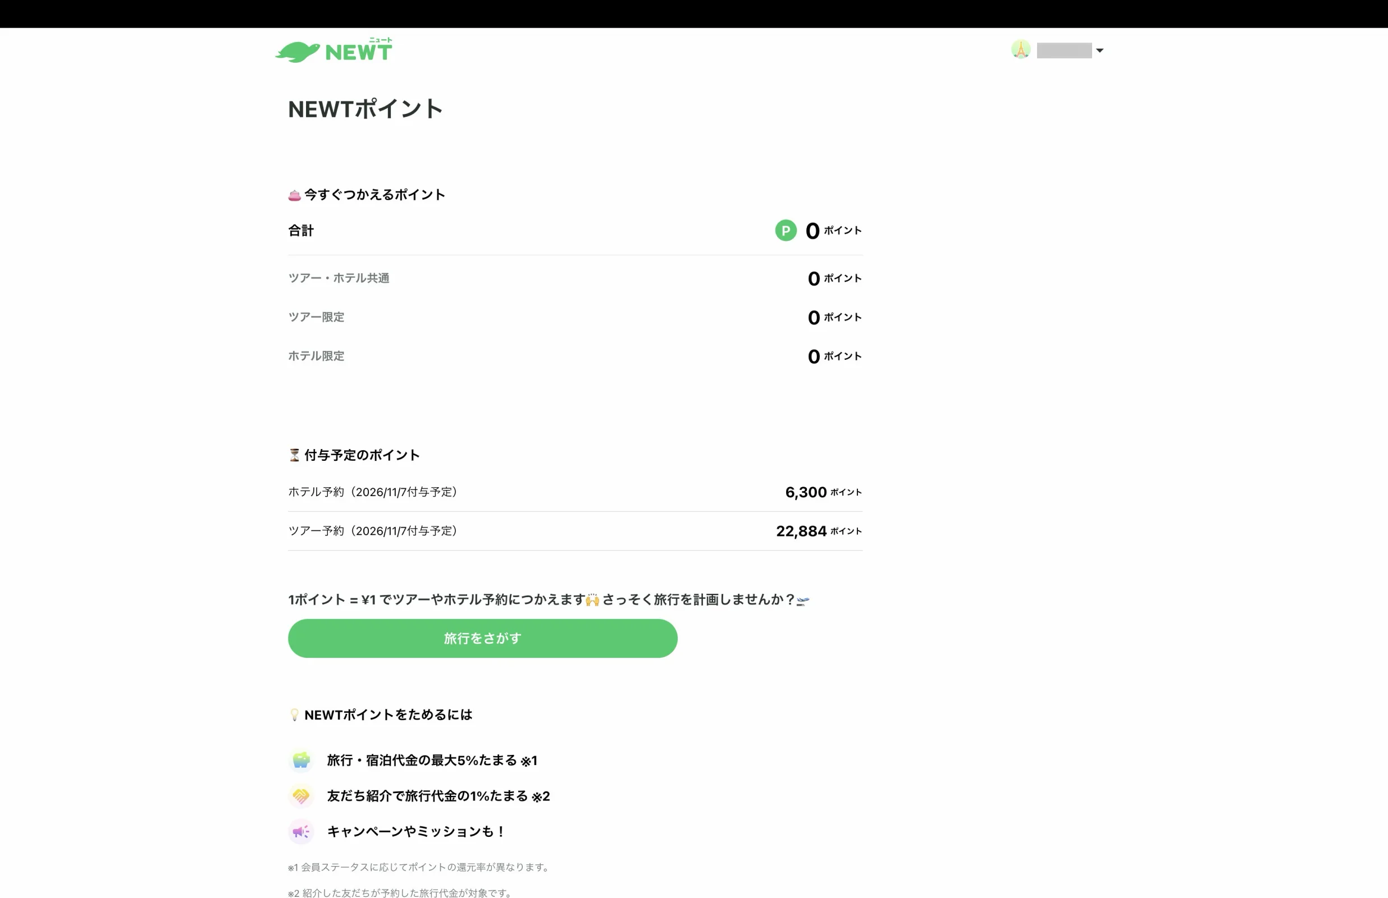Click the airplane emoji after 計画しませんか？
This screenshot has height=898, width=1388.
(803, 601)
